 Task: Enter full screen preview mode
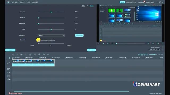163,44
